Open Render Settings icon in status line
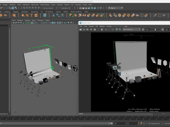Viewport: 170px width, 127px height. pyautogui.click(x=89, y=8)
